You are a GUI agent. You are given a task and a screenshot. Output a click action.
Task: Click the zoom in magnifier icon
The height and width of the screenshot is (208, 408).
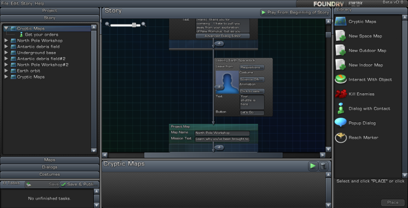point(144,24)
